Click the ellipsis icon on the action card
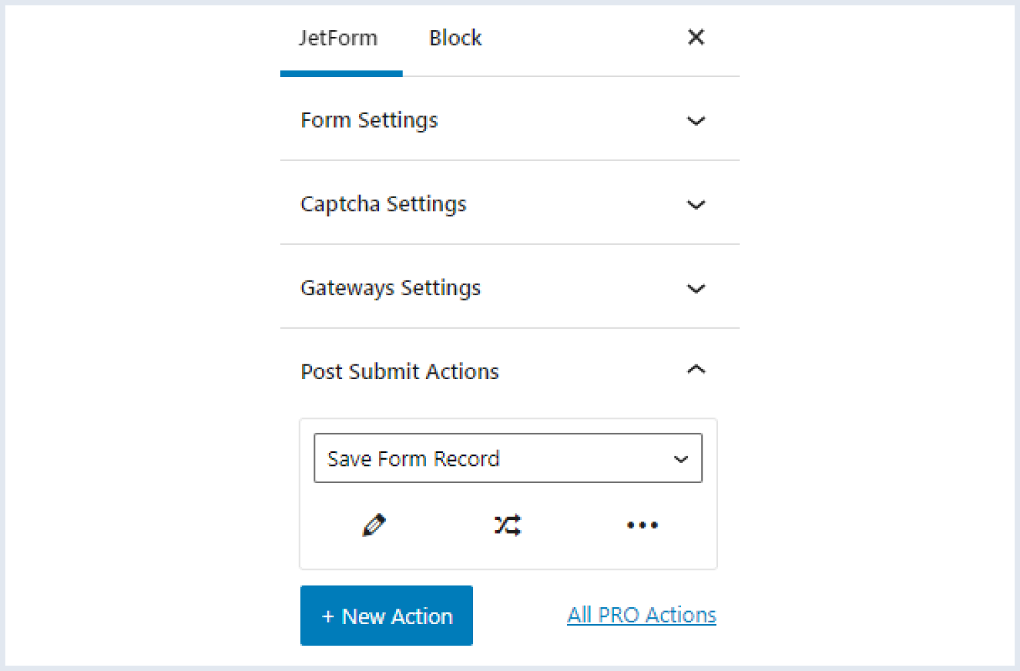1020x671 pixels. [x=642, y=525]
